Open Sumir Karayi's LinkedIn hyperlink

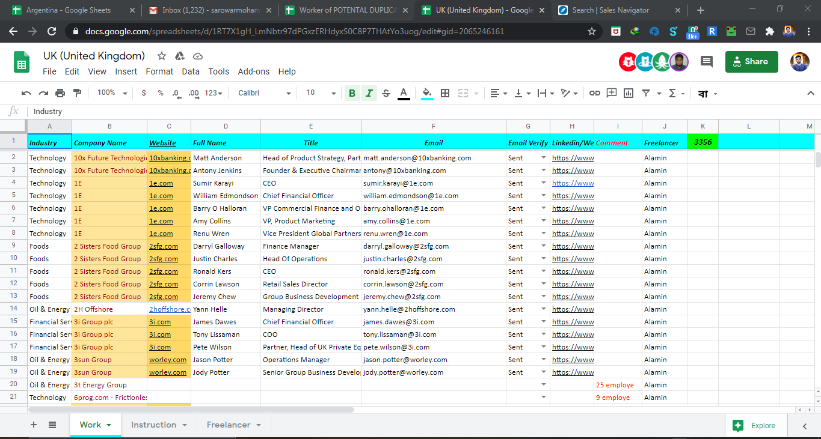(x=572, y=183)
